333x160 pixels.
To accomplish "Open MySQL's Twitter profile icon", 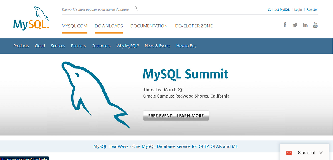I will coord(295,25).
